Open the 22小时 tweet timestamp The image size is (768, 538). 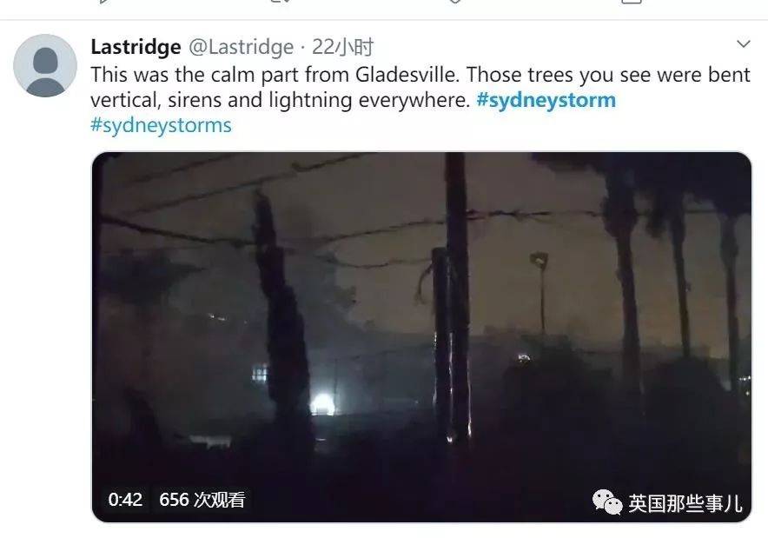(x=342, y=47)
